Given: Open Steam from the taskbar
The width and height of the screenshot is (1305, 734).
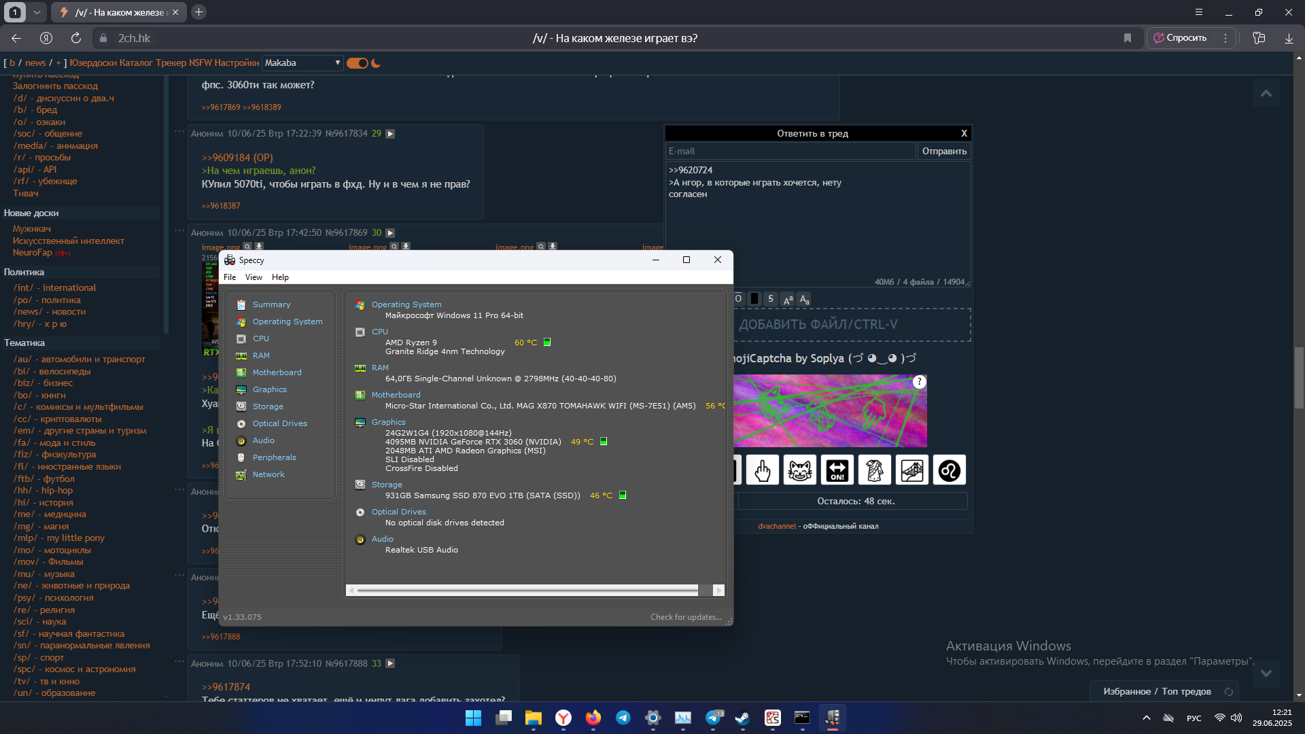Looking at the screenshot, I should click(x=742, y=718).
